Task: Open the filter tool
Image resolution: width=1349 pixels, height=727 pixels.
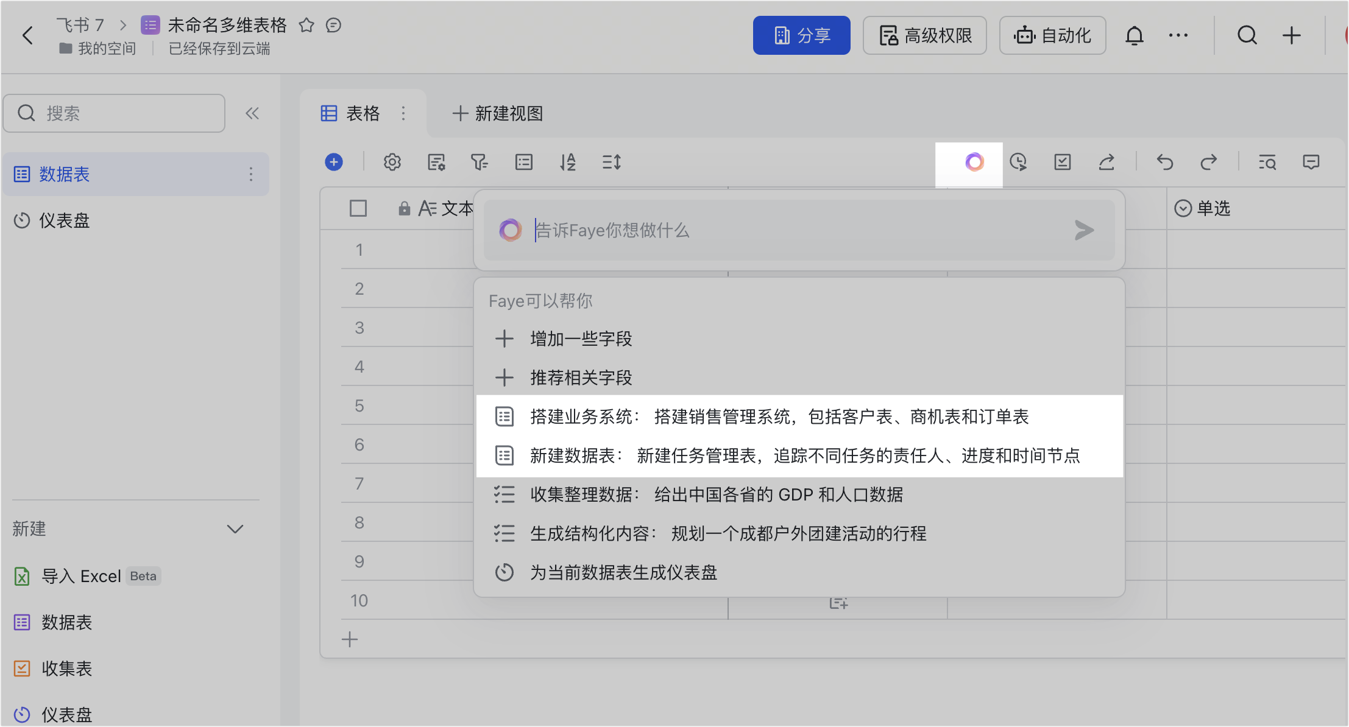Action: [480, 162]
